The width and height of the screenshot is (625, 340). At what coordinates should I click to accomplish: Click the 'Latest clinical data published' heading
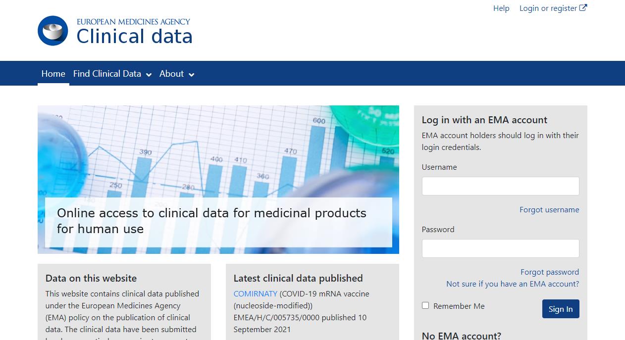298,278
